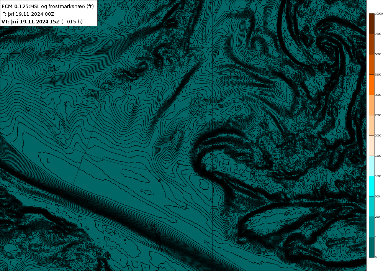Pick the dark brown 7500–10000 colorbar segment
Image resolution: width=383 pixels, height=271 pixels.
(372, 24)
